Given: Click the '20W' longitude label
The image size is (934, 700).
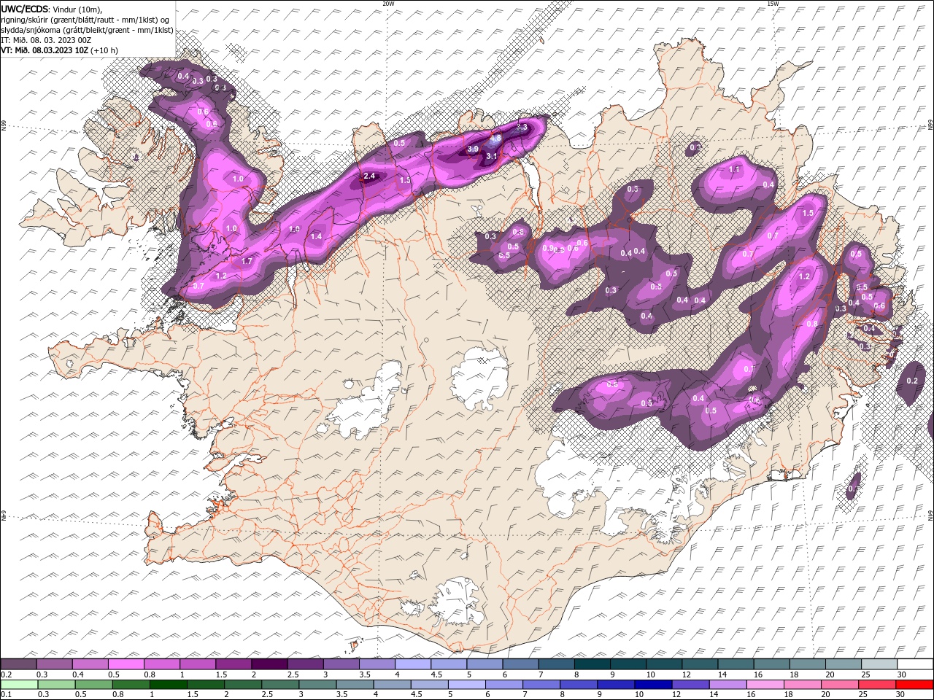Looking at the screenshot, I should pos(388,4).
